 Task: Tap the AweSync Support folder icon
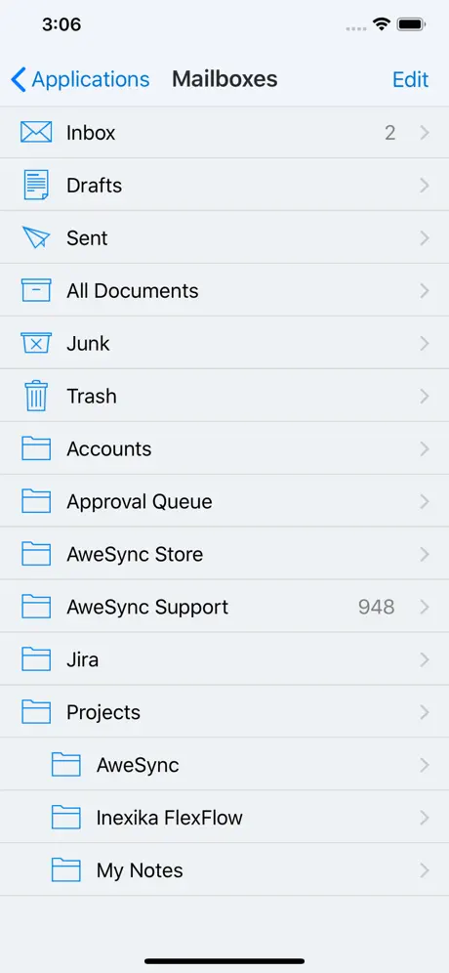tap(36, 607)
